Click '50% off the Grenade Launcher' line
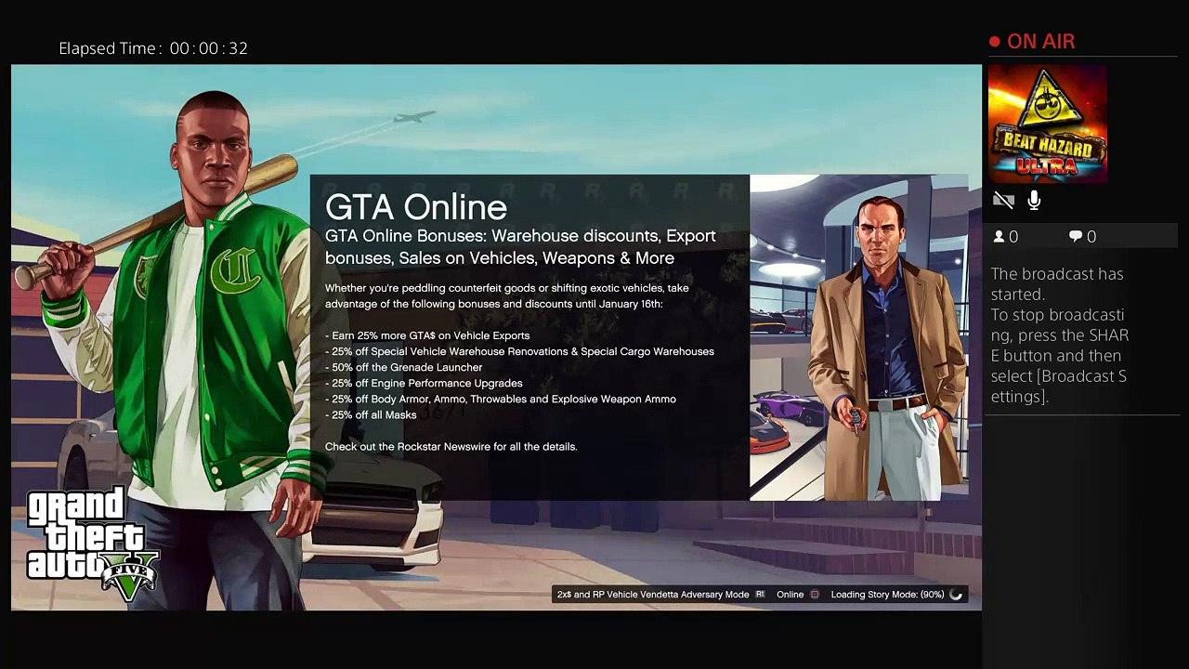This screenshot has width=1189, height=669. point(404,367)
